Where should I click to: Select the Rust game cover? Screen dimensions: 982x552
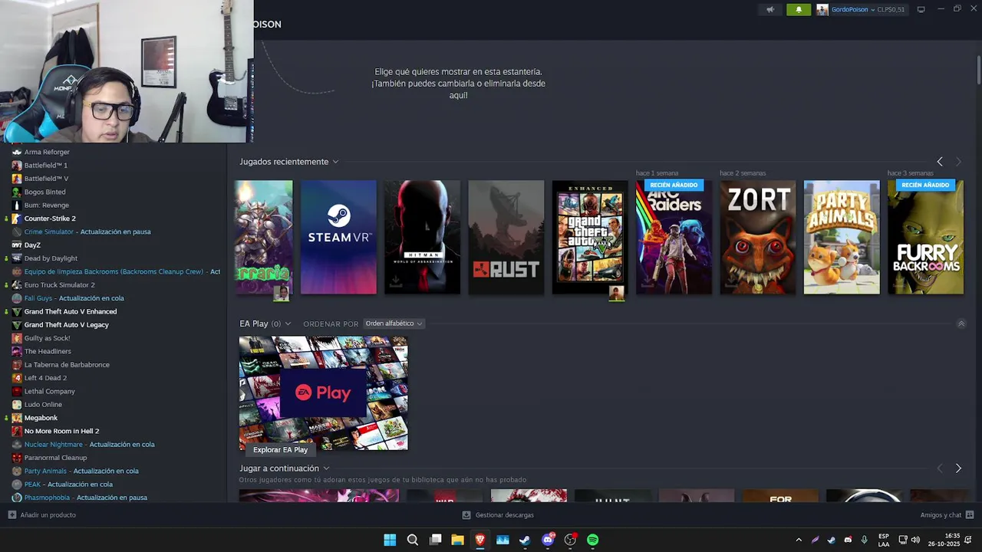point(506,237)
